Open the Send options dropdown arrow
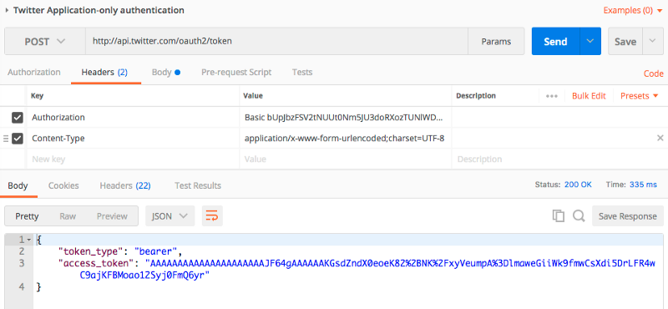 coord(590,42)
